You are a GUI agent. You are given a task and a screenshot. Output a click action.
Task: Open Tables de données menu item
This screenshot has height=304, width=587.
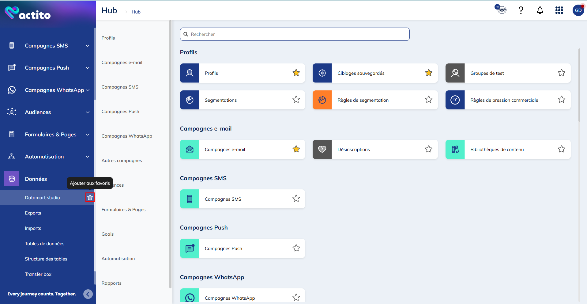pyautogui.click(x=45, y=244)
